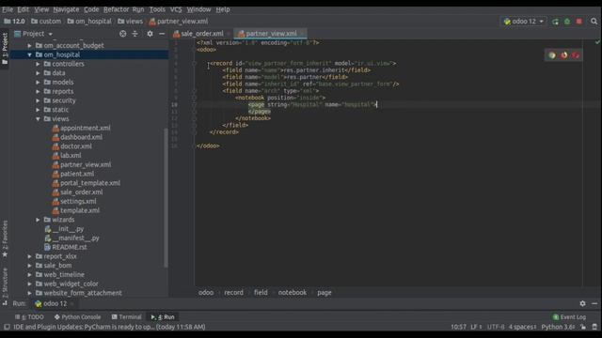Click the red Stop icon in toolbar

579,22
